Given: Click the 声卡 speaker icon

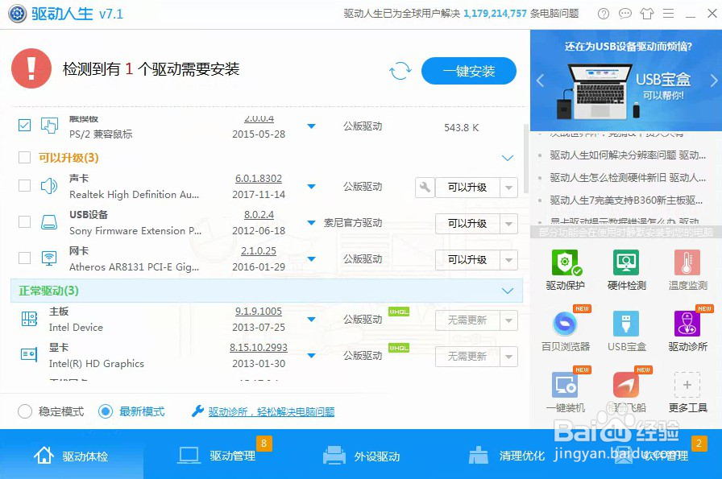Looking at the screenshot, I should tap(49, 186).
